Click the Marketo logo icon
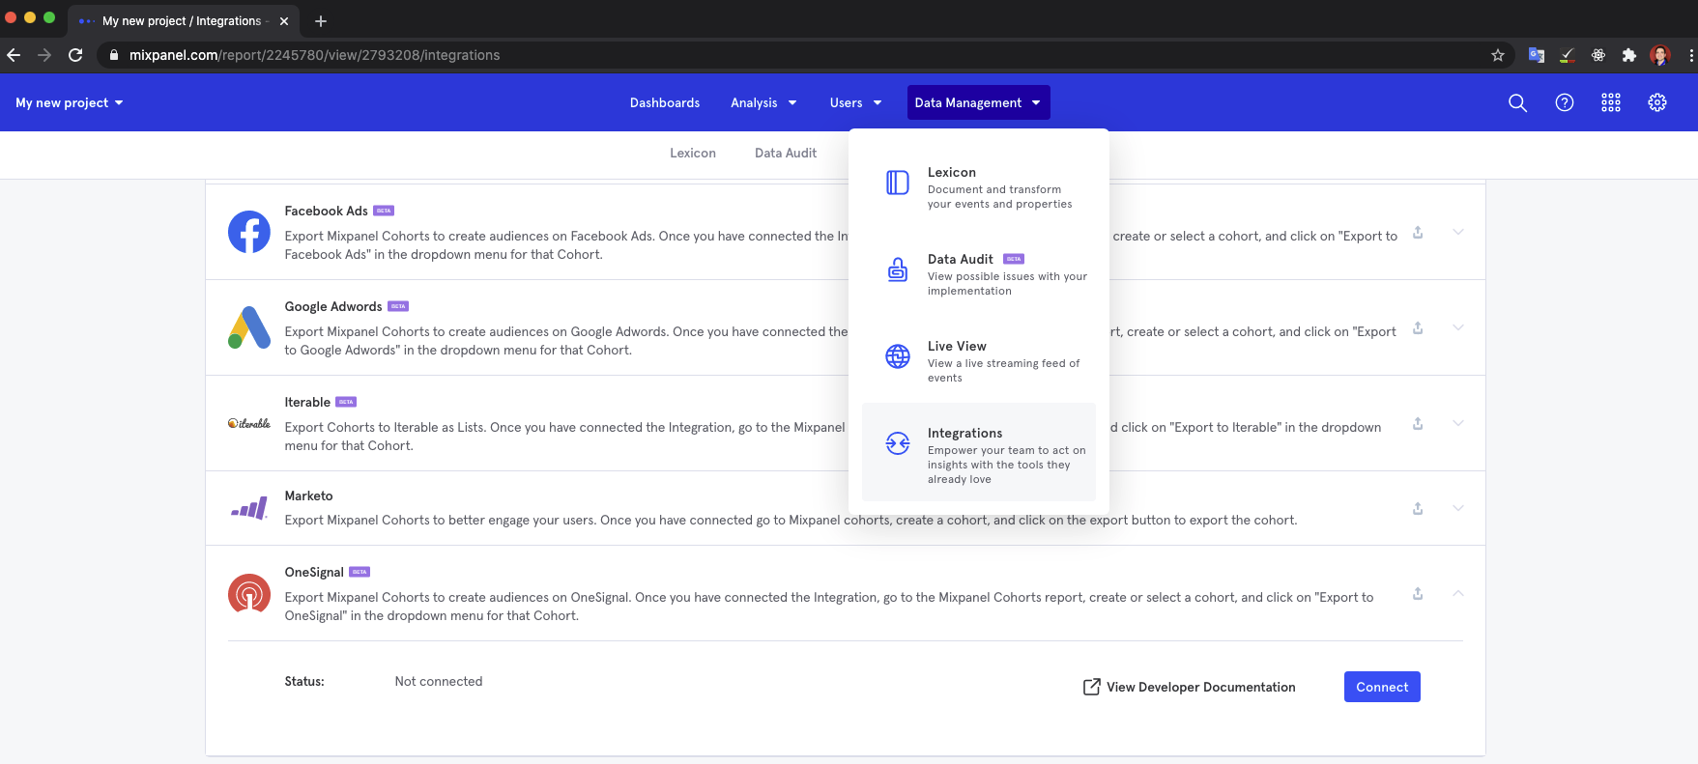 pos(248,508)
